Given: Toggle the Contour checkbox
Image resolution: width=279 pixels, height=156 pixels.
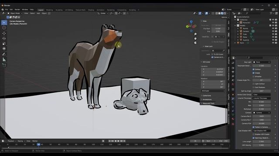Looking at the screenshot, I should (x=254, y=69).
